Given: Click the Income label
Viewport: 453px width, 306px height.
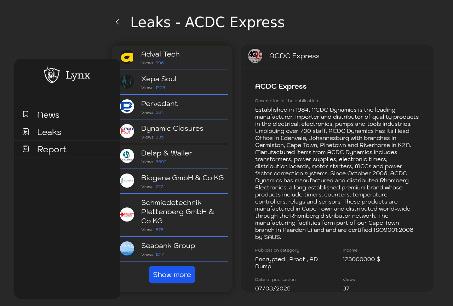Looking at the screenshot, I should [x=350, y=250].
